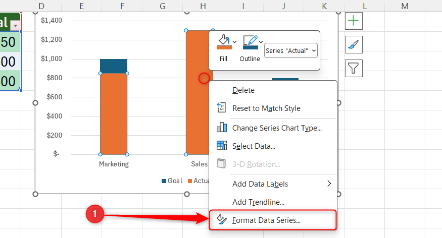This screenshot has width=442, height=238.
Task: Select column D header
Action: click(x=41, y=6)
